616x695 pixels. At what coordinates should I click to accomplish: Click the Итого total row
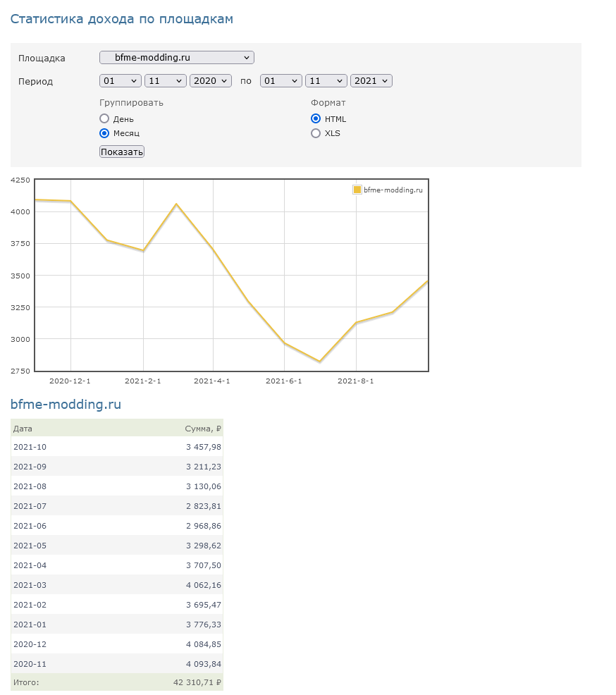pyautogui.click(x=116, y=682)
